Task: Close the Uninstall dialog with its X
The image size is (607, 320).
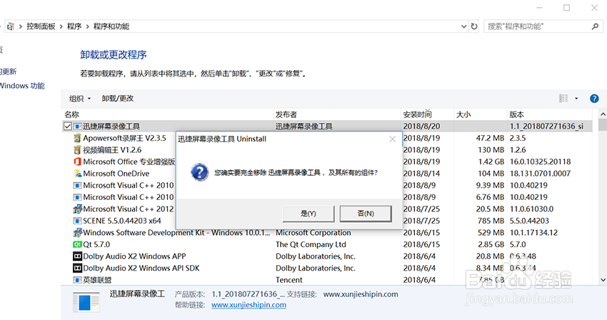Action: [392, 139]
